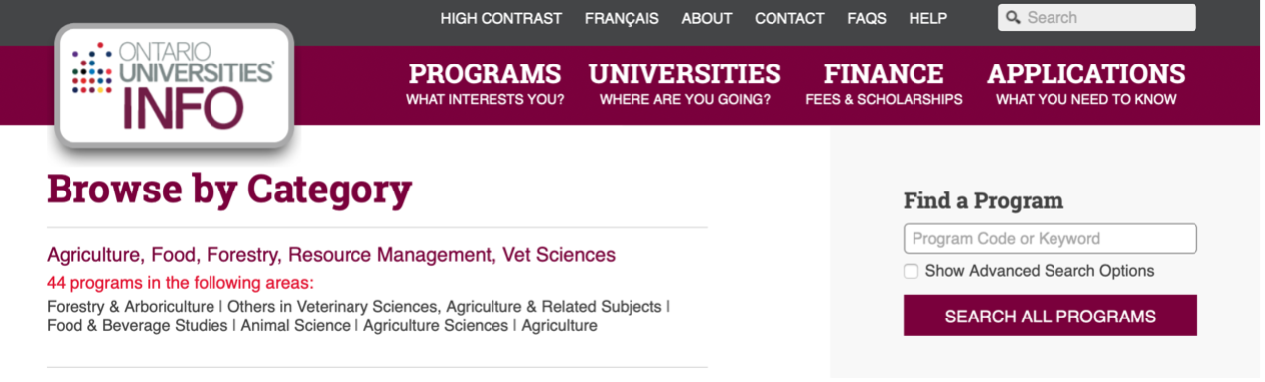
Task: Open the About page
Action: click(707, 18)
